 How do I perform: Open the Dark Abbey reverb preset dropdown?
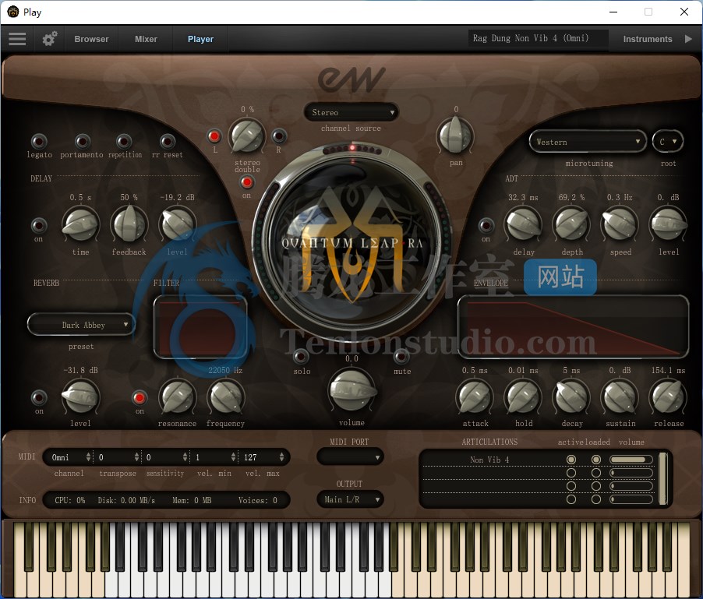81,325
